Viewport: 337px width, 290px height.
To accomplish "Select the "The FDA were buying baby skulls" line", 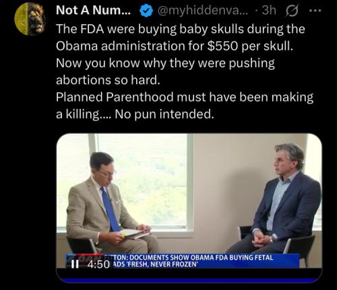I will (181, 29).
